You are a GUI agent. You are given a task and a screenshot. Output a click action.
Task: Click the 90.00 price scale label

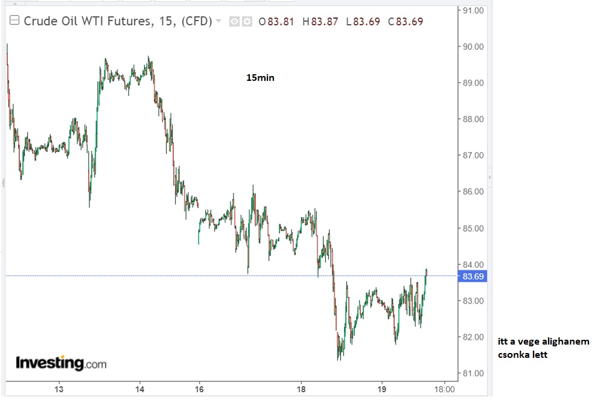[473, 47]
